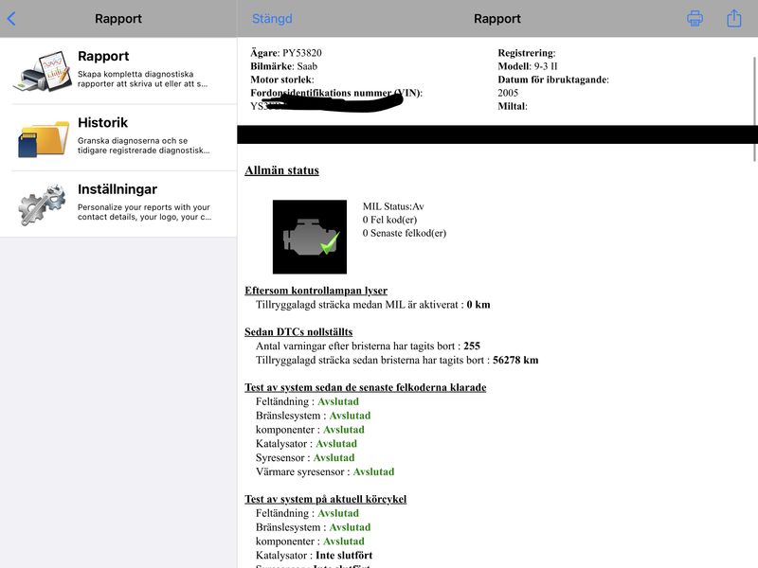Open the Inställningar menu entry
Image resolution: width=758 pixels, height=568 pixels.
[x=118, y=204]
